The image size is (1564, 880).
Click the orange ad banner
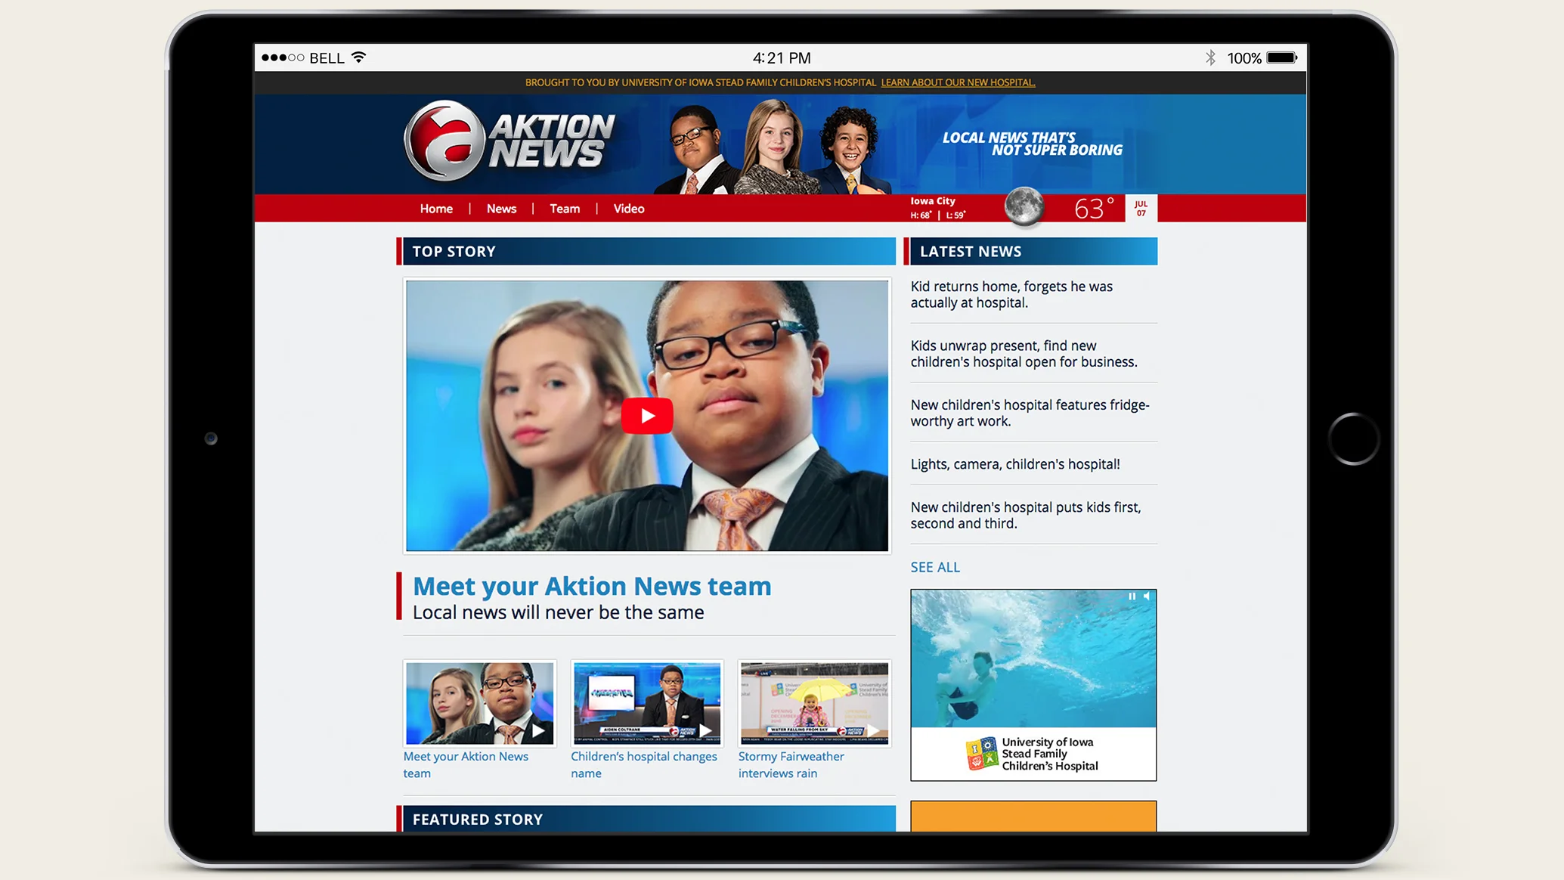(1033, 816)
